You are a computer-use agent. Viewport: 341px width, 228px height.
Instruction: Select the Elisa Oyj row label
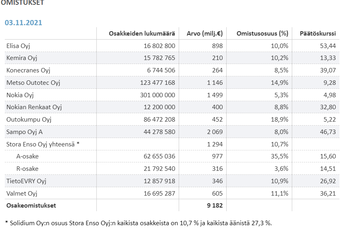18,46
